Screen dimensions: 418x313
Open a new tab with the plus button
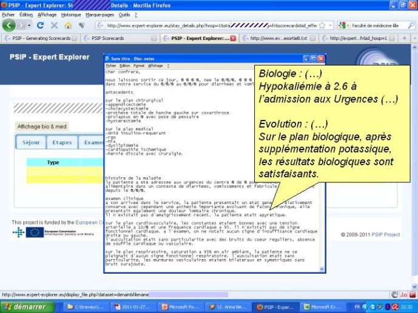(405, 38)
